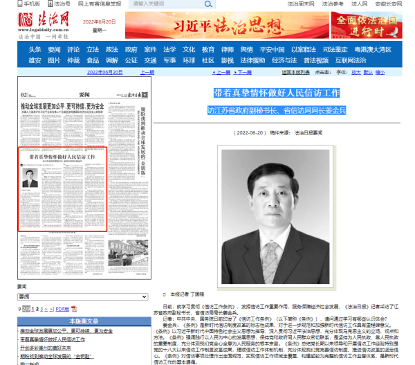The width and height of the screenshot is (415, 365).
Task: Open article 推动全球发展更加公平、更可持续、更为安全
Action: pyautogui.click(x=66, y=331)
